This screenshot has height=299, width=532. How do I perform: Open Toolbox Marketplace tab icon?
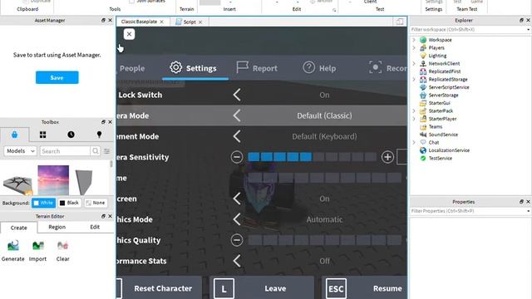click(14, 135)
